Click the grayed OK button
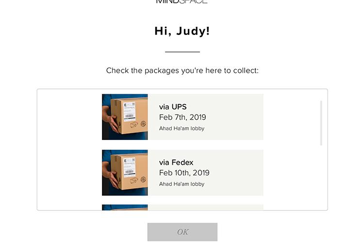This screenshot has height=243, width=364. [182, 232]
